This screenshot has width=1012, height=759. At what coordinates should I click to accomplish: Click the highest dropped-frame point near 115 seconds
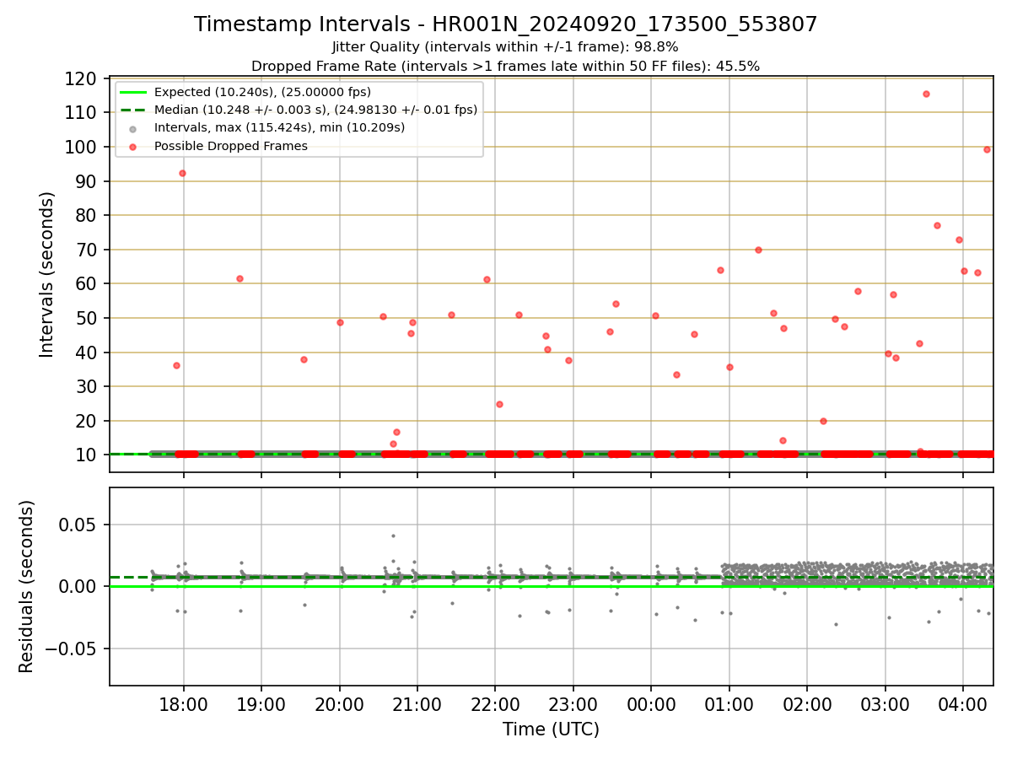pyautogui.click(x=926, y=94)
